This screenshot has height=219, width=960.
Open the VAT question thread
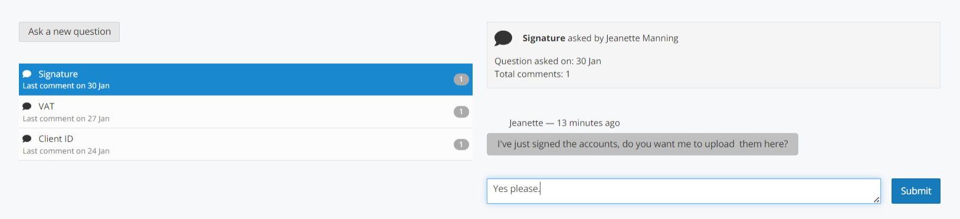pyautogui.click(x=245, y=112)
